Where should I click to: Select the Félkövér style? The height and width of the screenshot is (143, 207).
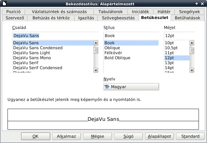pyautogui.click(x=131, y=53)
